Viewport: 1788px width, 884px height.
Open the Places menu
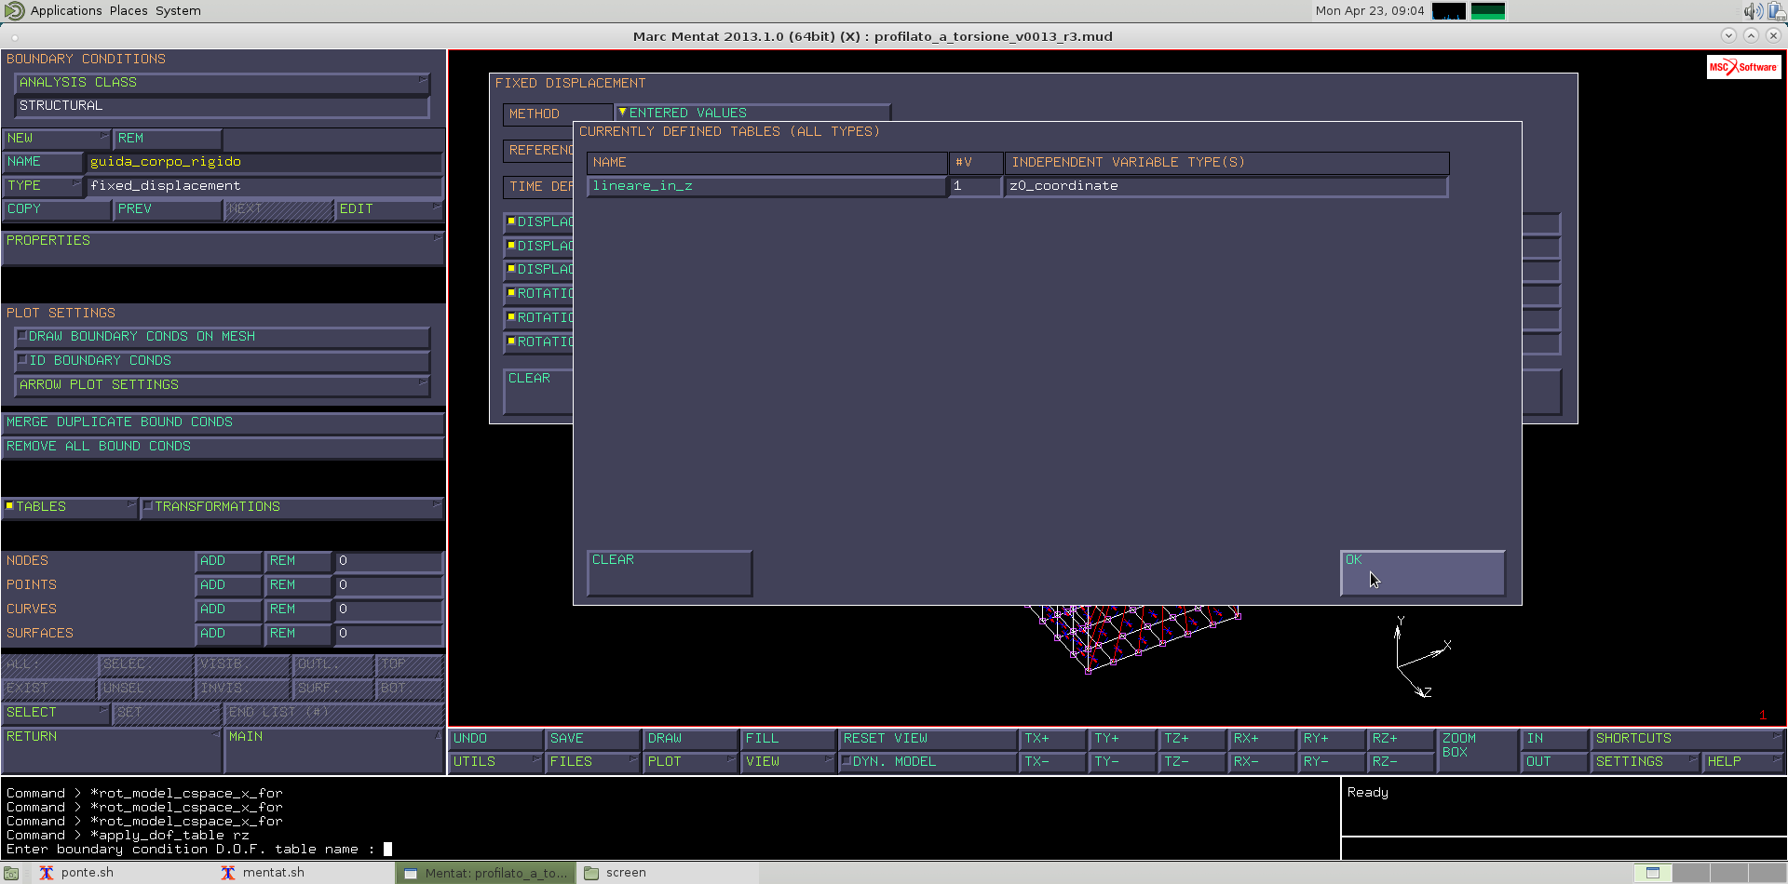pyautogui.click(x=129, y=11)
